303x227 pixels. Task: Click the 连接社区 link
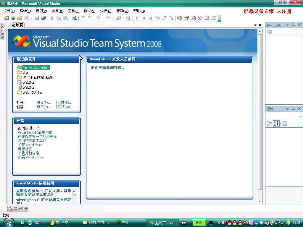(25, 149)
